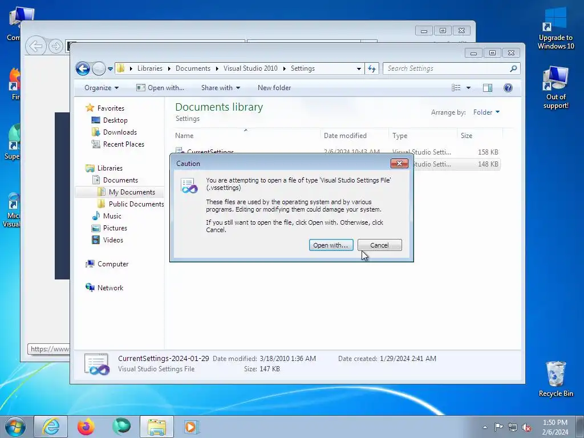The image size is (584, 438).
Task: Select the Music library
Action: (112, 216)
